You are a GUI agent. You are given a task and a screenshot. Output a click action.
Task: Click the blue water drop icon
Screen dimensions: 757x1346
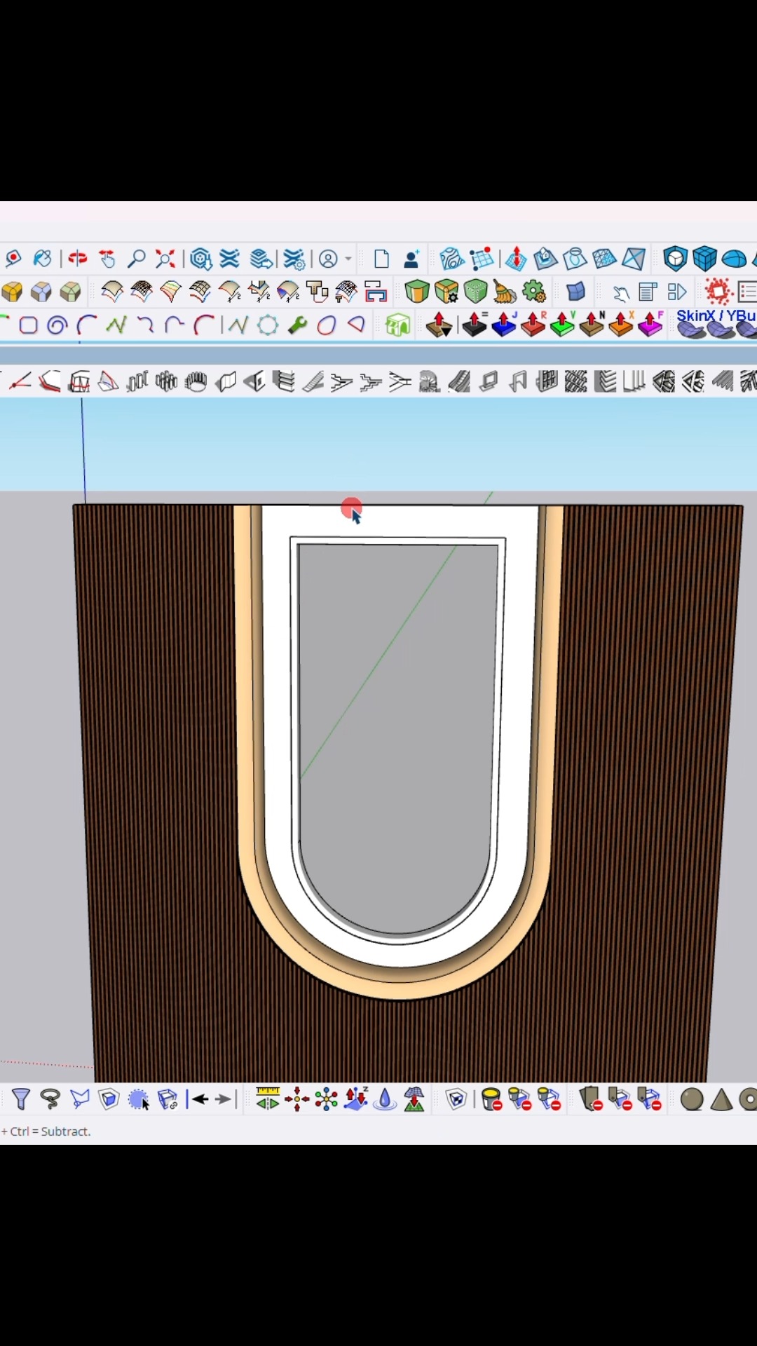[385, 1099]
